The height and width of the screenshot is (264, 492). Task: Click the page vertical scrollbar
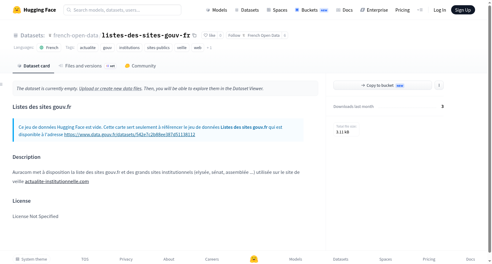[490, 129]
